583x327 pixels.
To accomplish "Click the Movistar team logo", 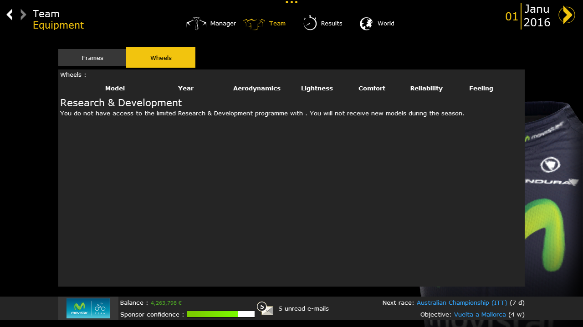I will pos(88,308).
